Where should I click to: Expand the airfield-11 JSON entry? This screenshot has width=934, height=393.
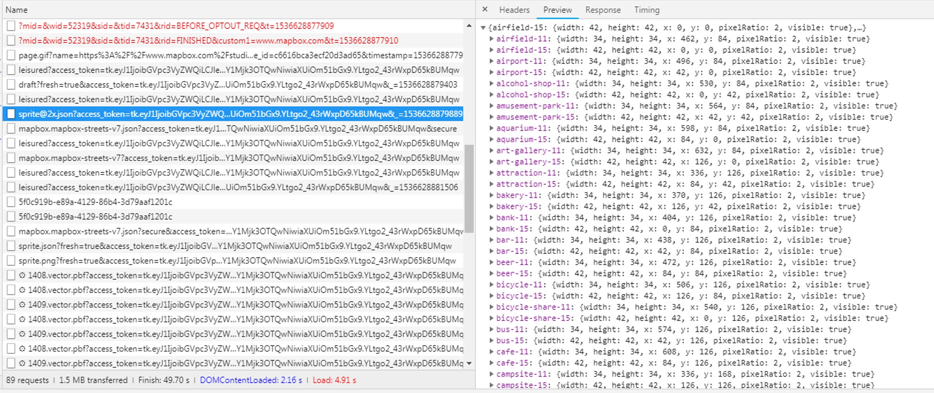click(491, 39)
